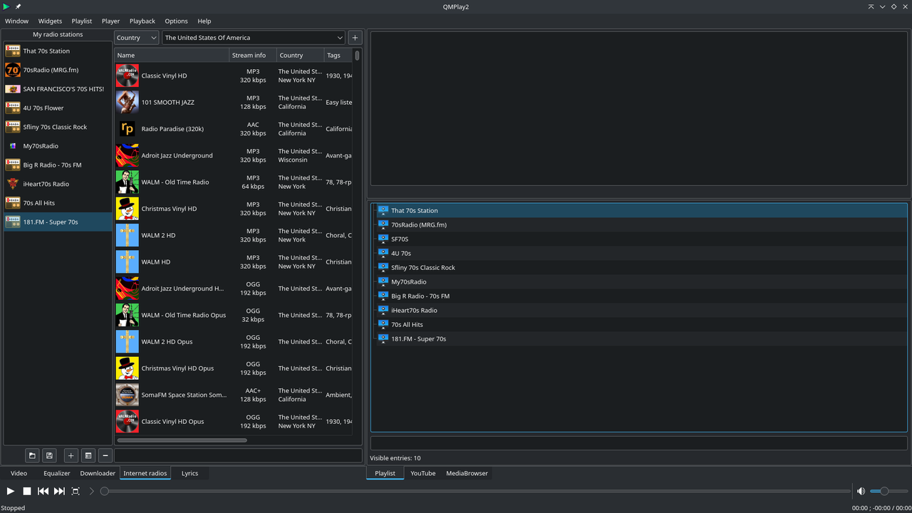Select WALM - Old Time Radio Opus row
912x513 pixels.
click(x=233, y=315)
